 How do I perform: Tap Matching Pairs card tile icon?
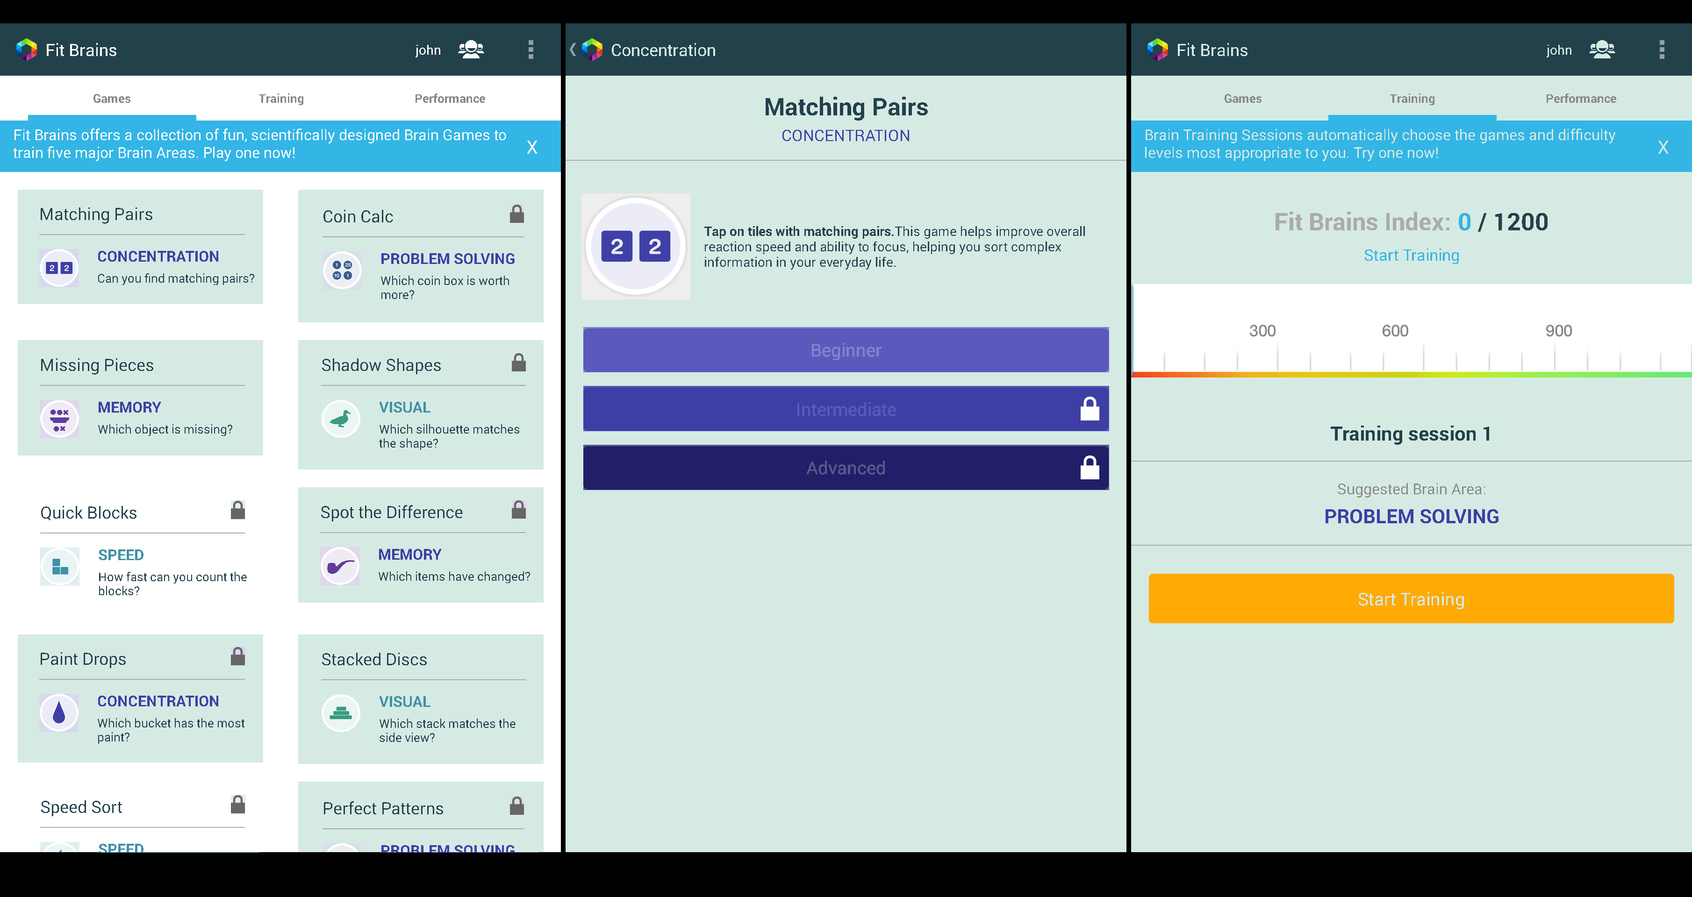click(59, 268)
